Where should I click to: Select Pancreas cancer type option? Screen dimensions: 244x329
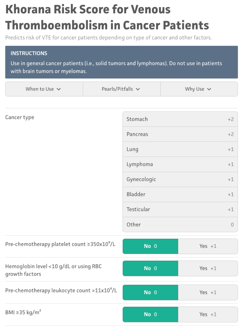pos(180,134)
